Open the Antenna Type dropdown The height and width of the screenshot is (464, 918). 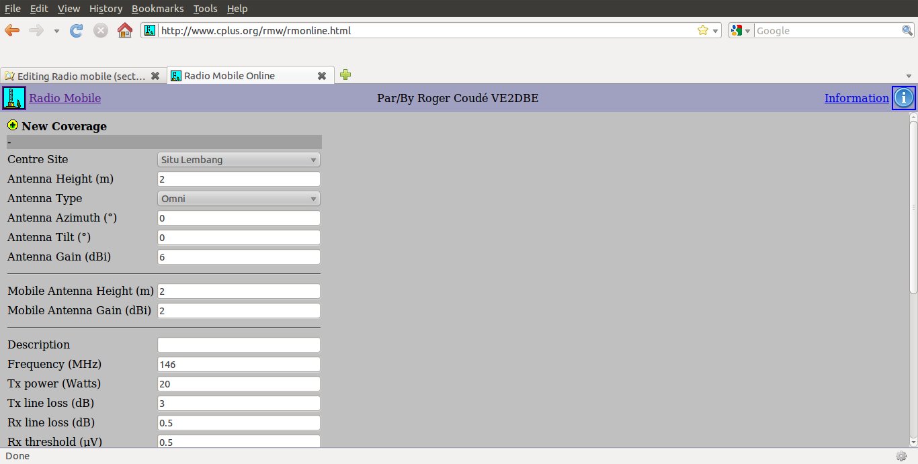pos(239,199)
